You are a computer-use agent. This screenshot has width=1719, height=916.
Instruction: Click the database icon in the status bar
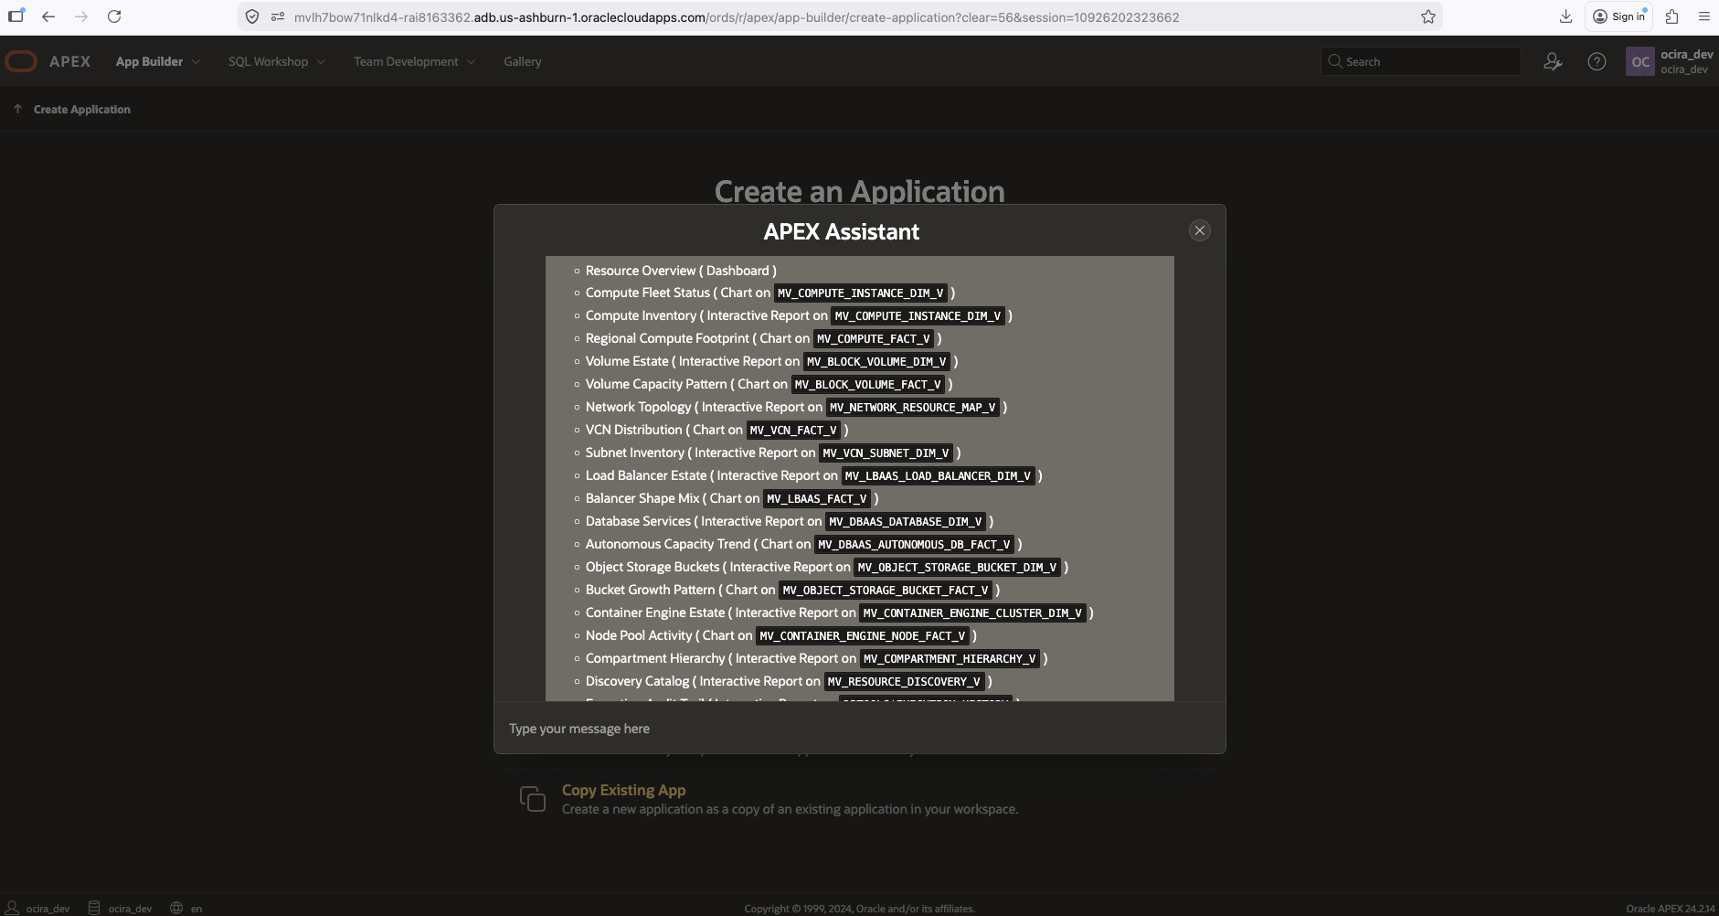pos(95,907)
